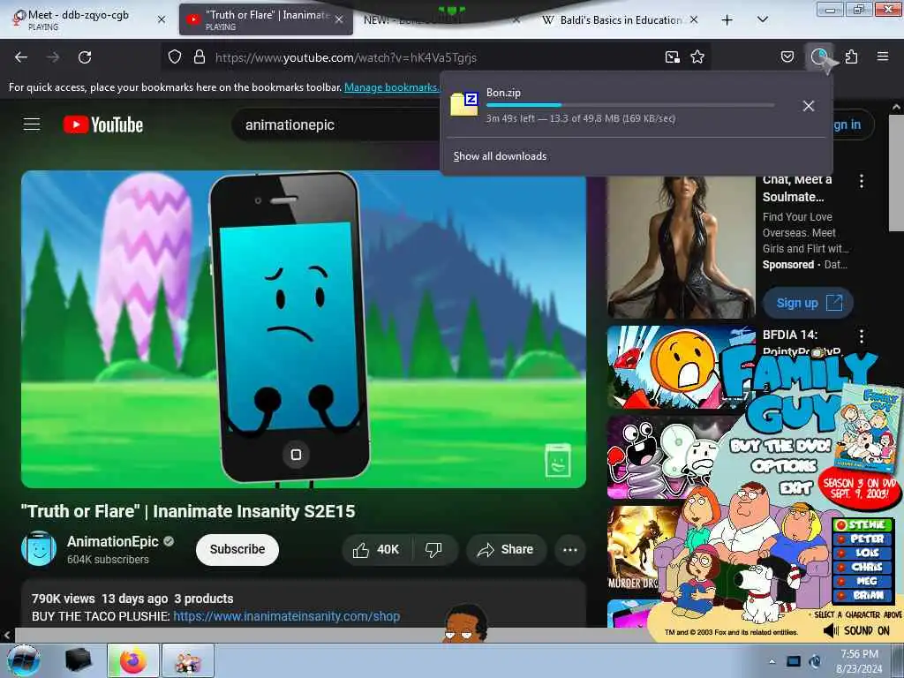The width and height of the screenshot is (904, 678).
Task: Click the Bon.zip file icon
Action: (464, 104)
